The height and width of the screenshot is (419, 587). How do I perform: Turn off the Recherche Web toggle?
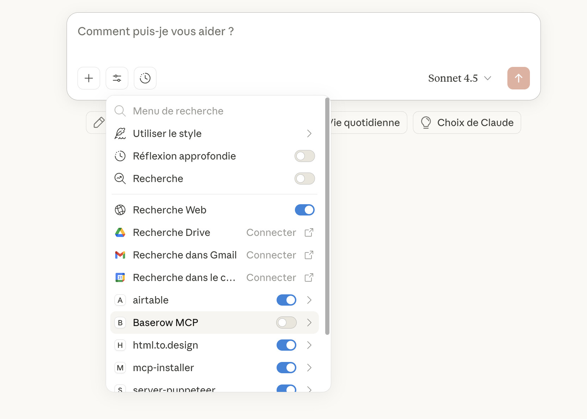(304, 210)
